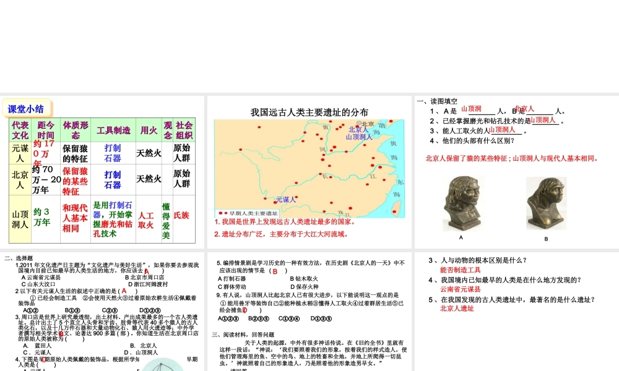Select option A 打制石器
Viewport: 619px width, 371px height.
click(232, 279)
